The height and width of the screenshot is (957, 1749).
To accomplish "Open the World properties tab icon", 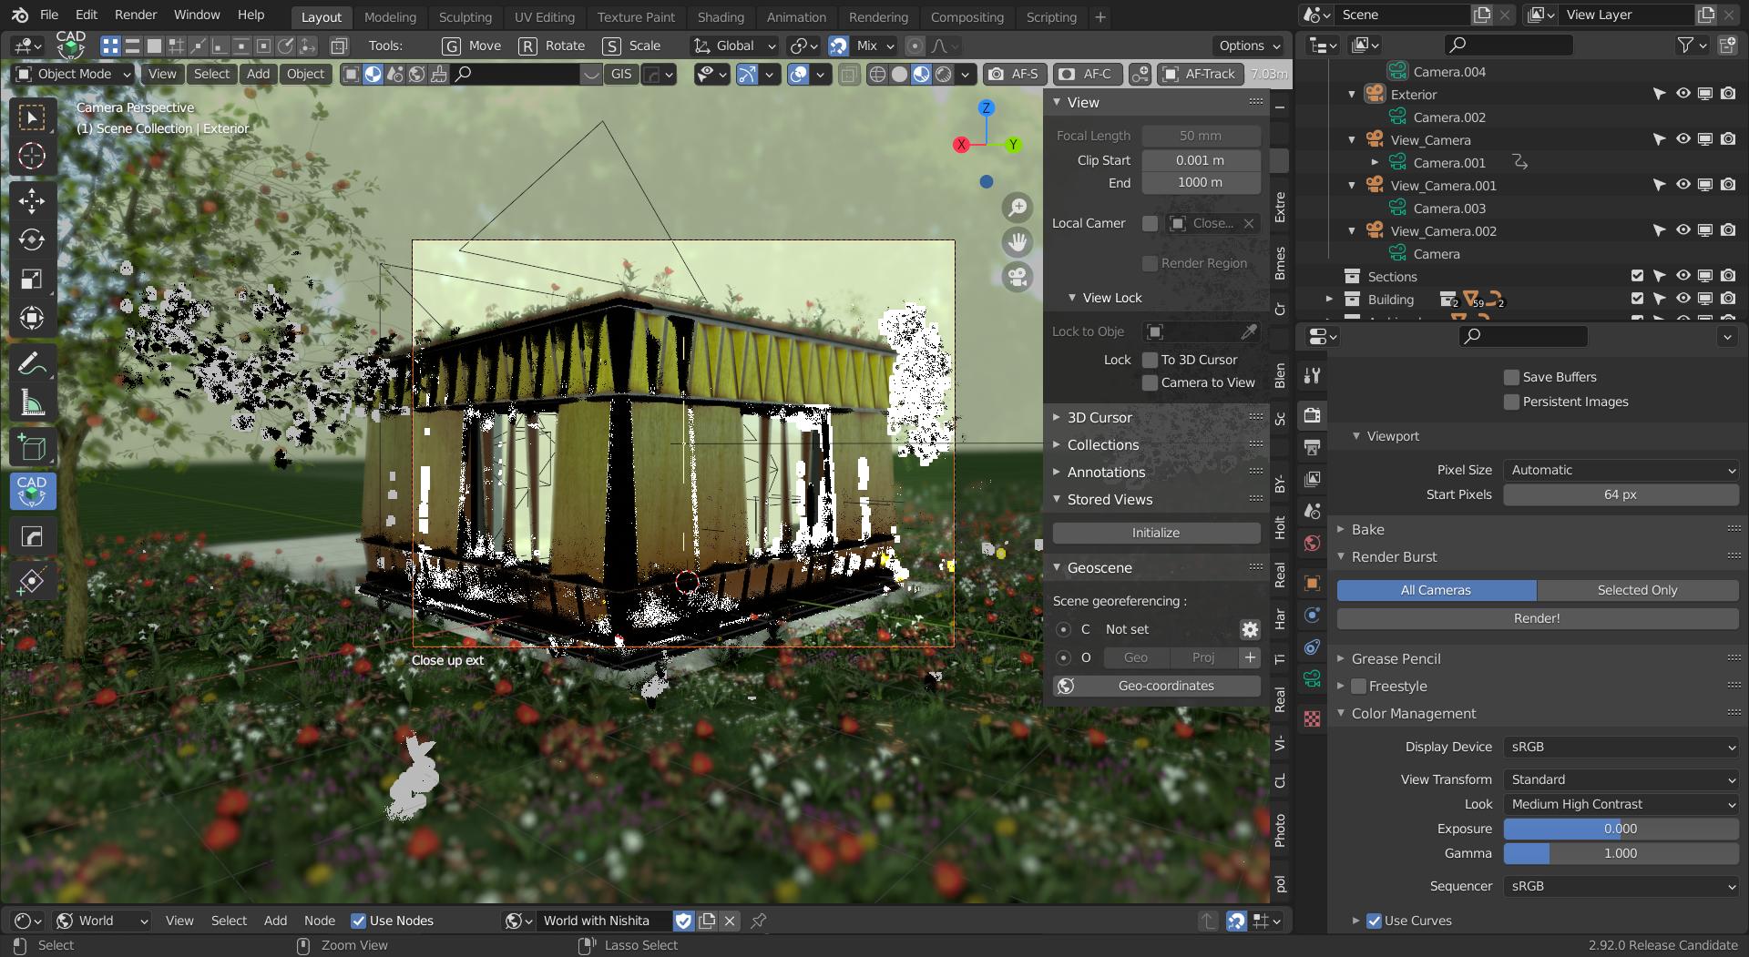I will [x=1312, y=544].
